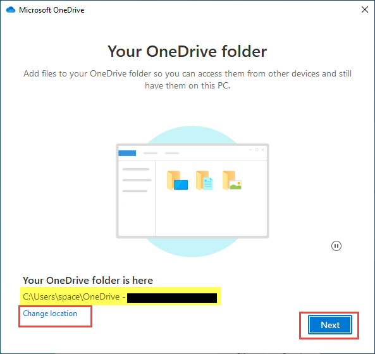The width and height of the screenshot is (375, 354).
Task: Click the Next button
Action: pyautogui.click(x=330, y=325)
